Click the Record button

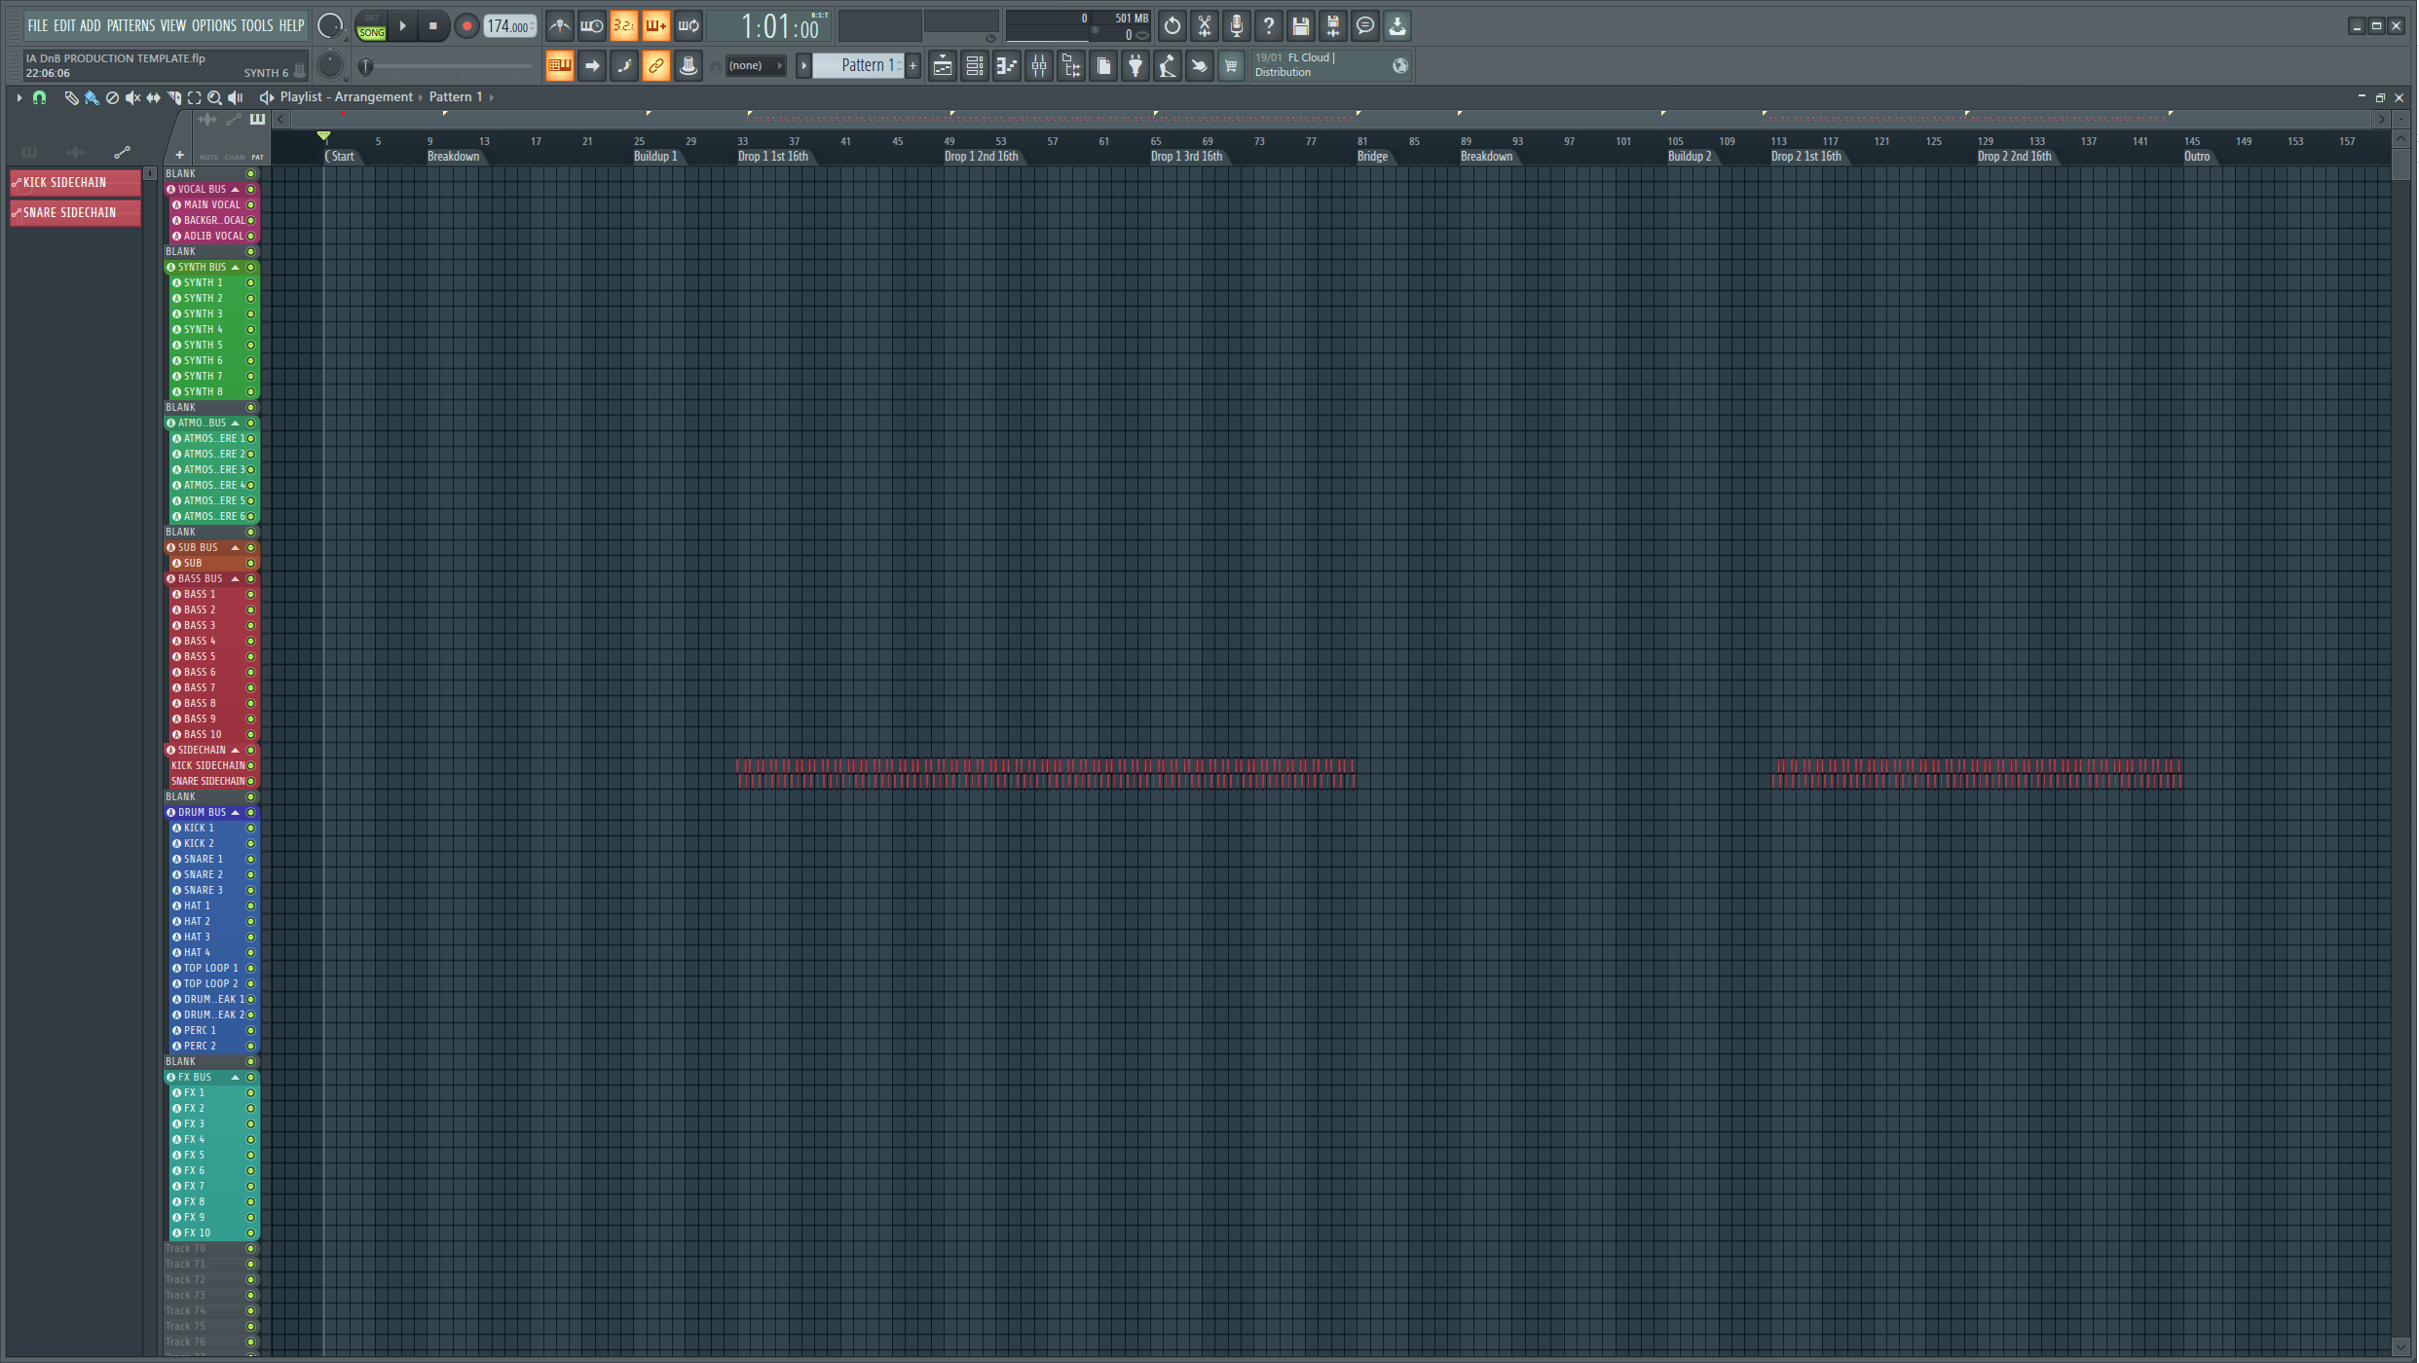point(466,26)
